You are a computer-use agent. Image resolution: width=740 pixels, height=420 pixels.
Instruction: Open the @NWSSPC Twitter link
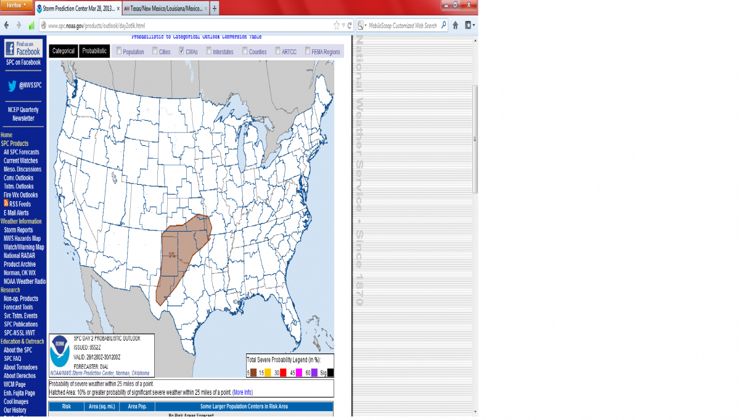[30, 85]
